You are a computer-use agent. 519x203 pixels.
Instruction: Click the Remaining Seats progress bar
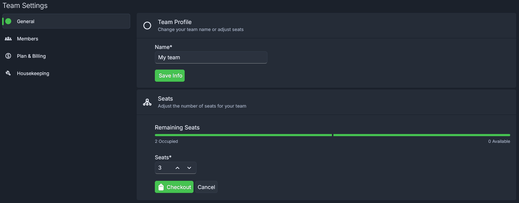(333, 135)
